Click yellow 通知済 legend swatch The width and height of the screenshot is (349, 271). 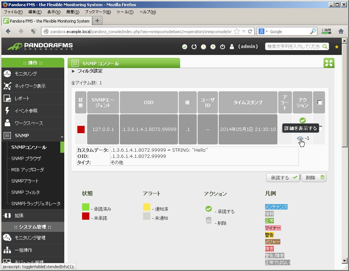coord(147,207)
